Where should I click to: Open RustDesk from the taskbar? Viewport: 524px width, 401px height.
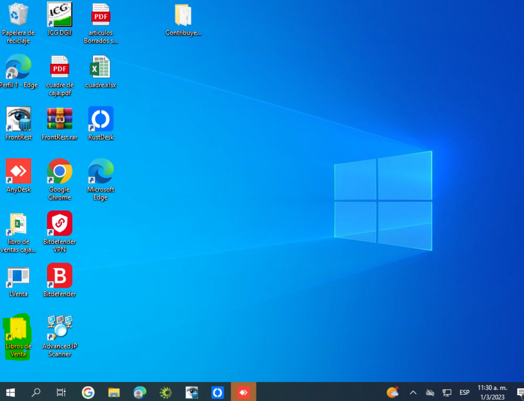point(217,392)
